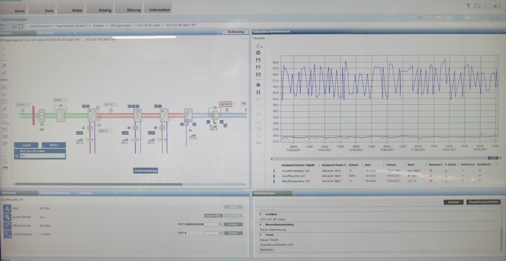The image size is (506, 261).
Task: Select the cooling coil symbol
Action: click(x=137, y=115)
